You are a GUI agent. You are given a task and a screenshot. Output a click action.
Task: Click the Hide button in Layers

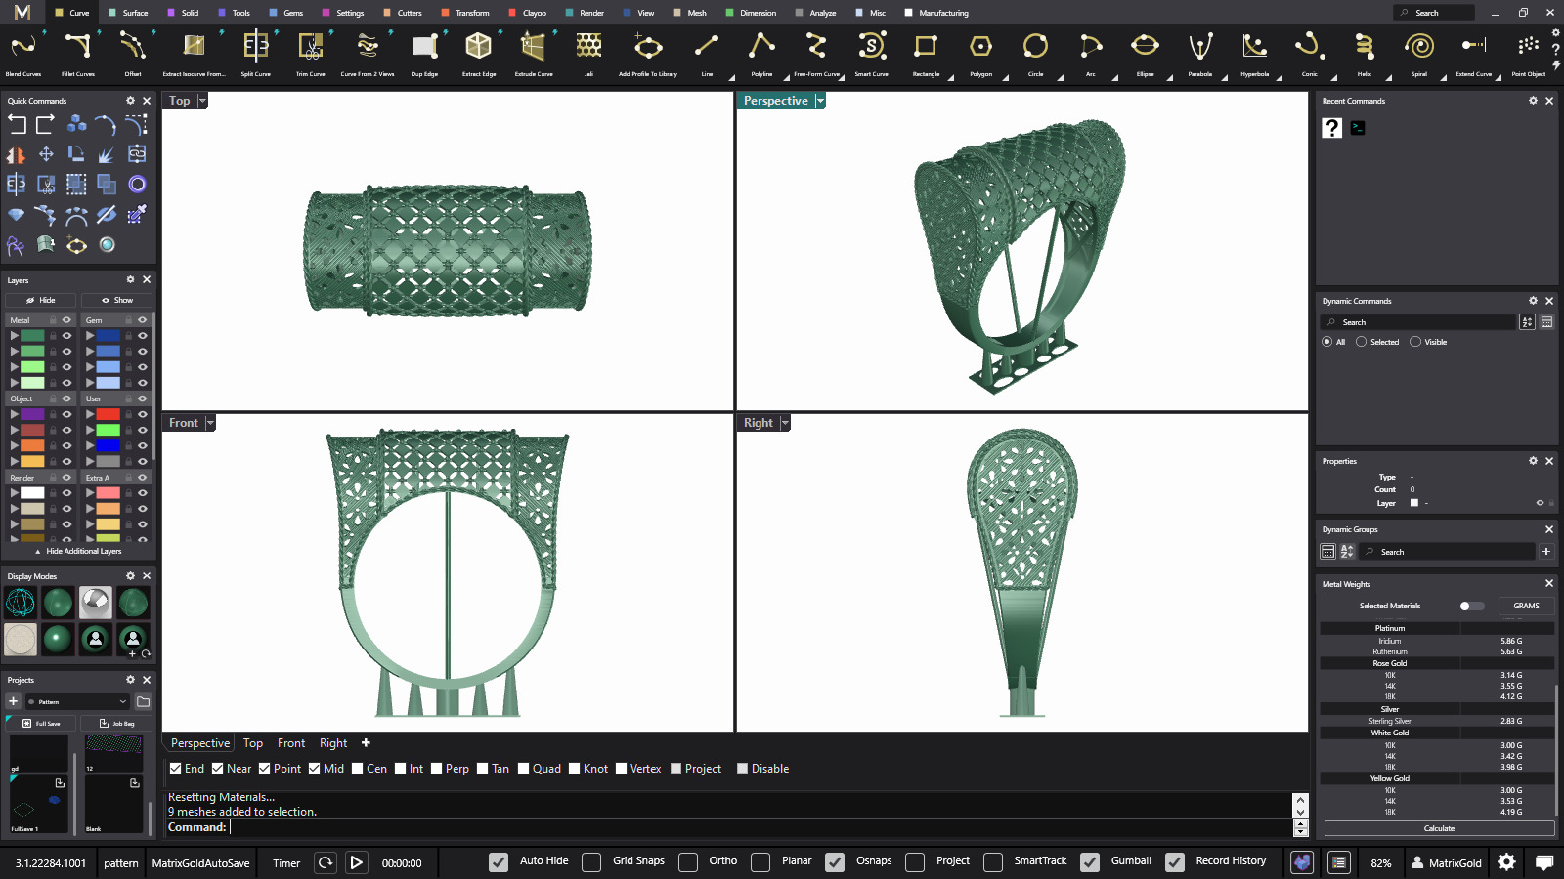coord(41,300)
